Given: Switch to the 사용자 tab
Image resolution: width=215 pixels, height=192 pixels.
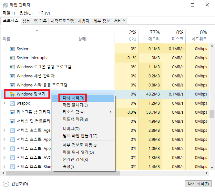Looking at the screenshot, I should pyautogui.click(x=84, y=21).
